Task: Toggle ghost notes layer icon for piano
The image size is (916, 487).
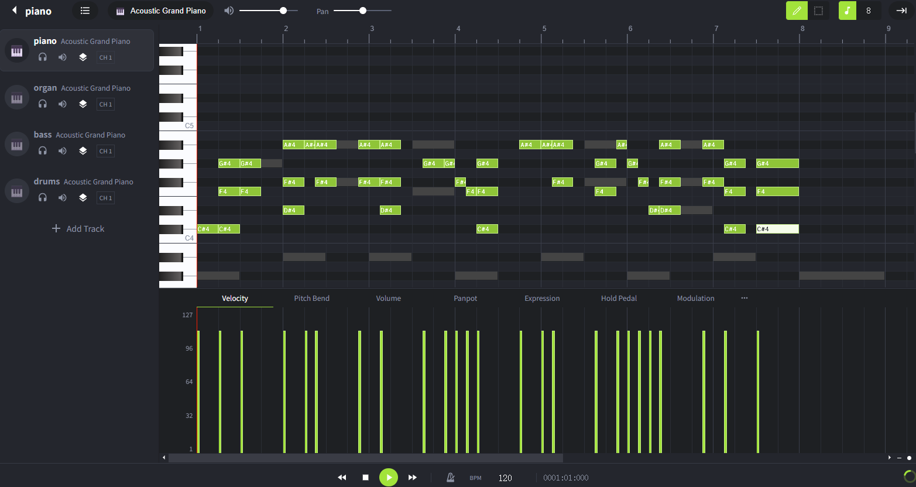Action: click(x=83, y=57)
